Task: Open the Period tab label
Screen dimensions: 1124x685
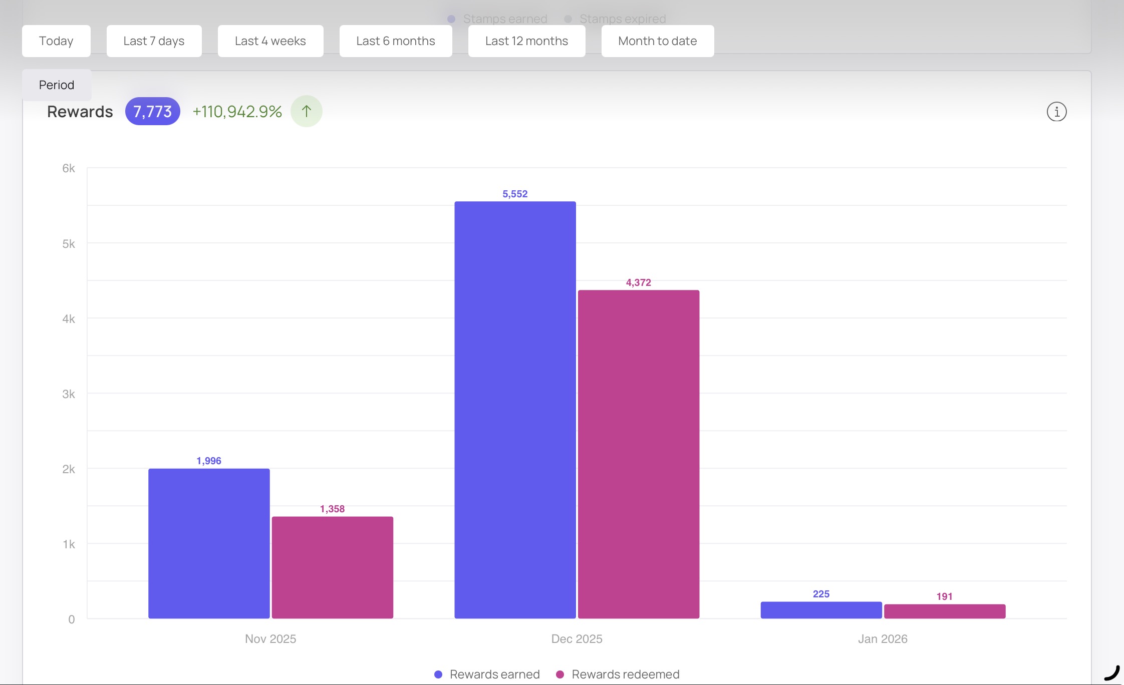Action: 57,85
